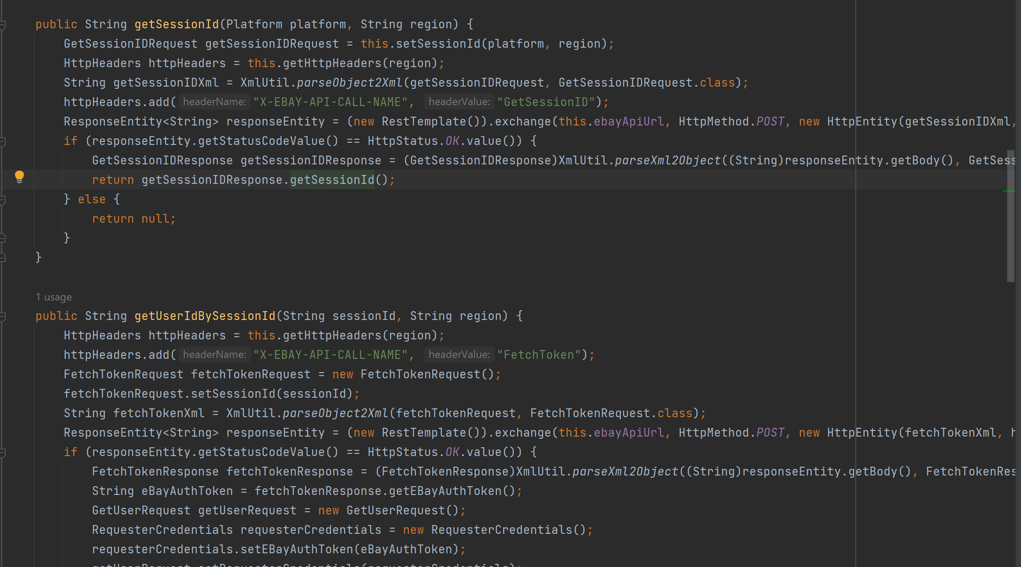Click 'Platform platform' parameter in getSessionId signature
The image size is (1021, 567).
[286, 24]
